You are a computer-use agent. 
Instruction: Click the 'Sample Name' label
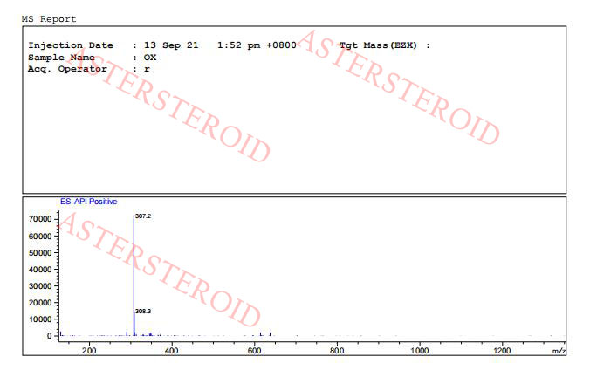point(61,58)
